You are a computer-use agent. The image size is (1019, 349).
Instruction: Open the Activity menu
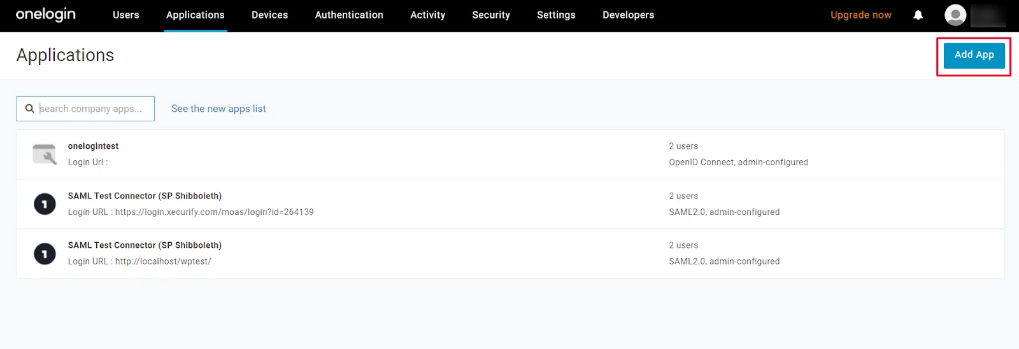[427, 15]
